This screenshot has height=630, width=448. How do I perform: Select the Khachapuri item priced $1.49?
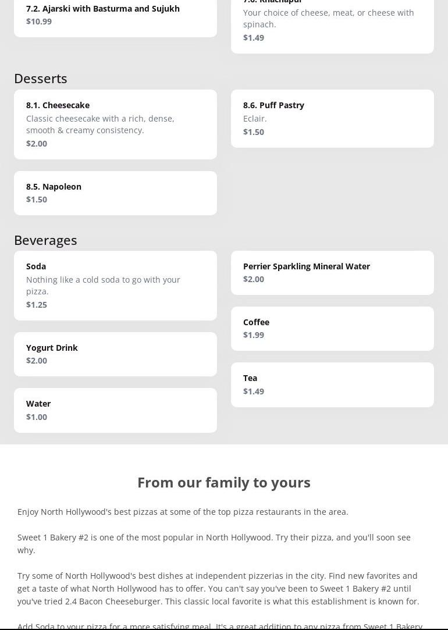click(332, 23)
